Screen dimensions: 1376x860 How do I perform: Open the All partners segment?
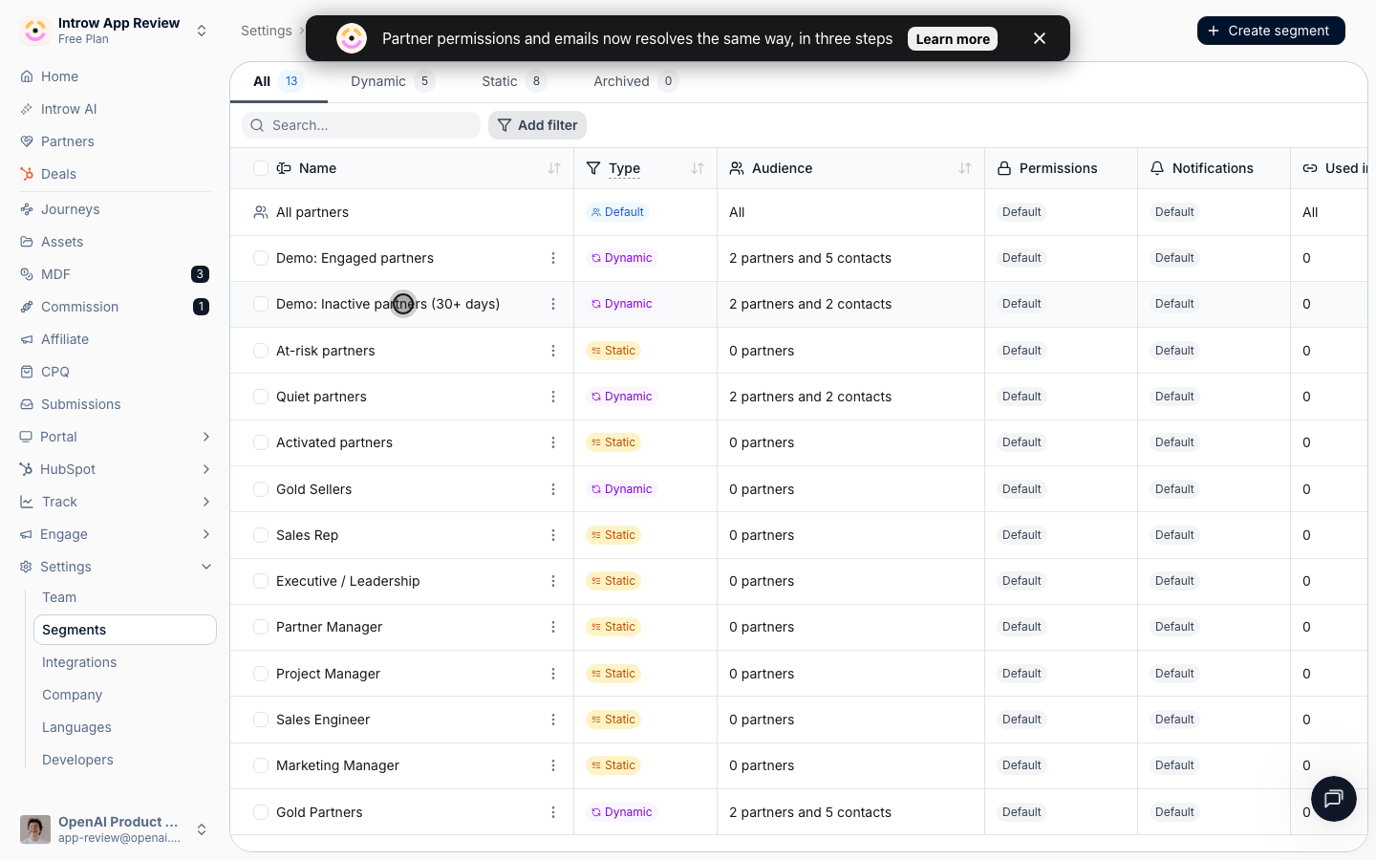312,212
